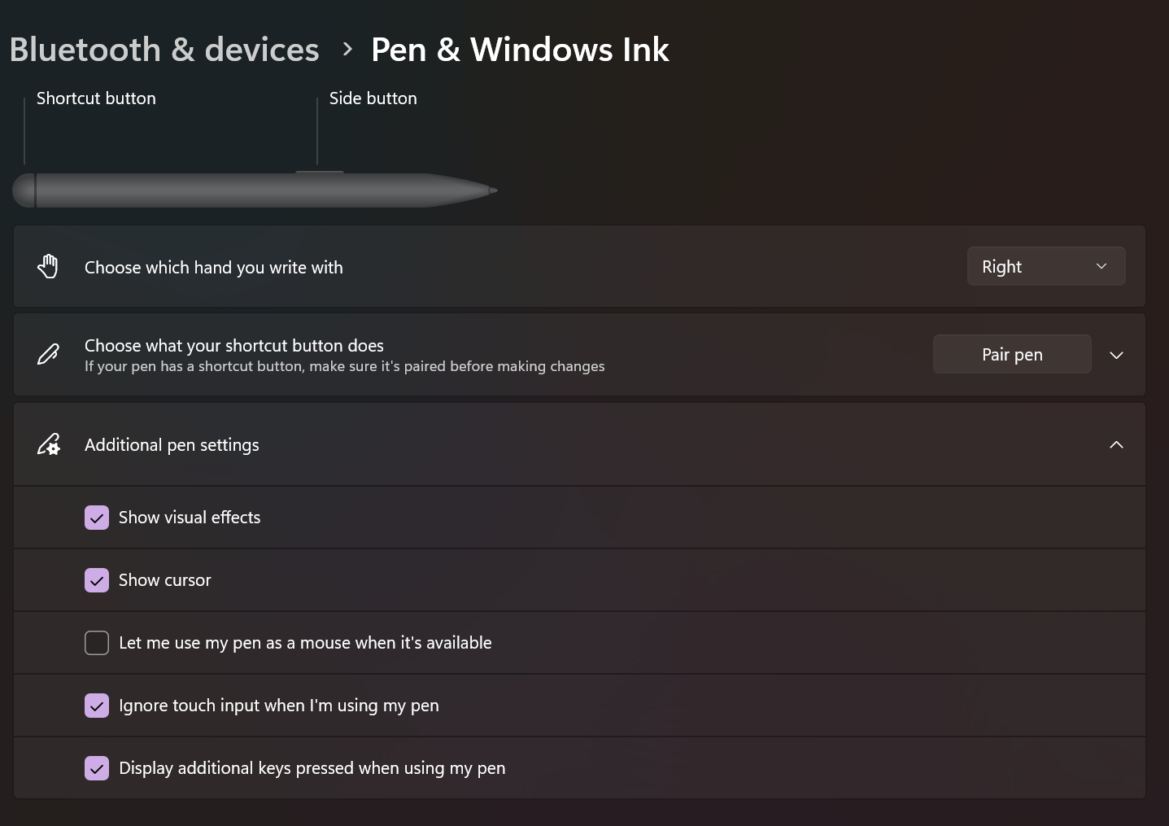Viewport: 1169px width, 826px height.
Task: Click the pen-gear icon for additional settings
Action: 48,444
